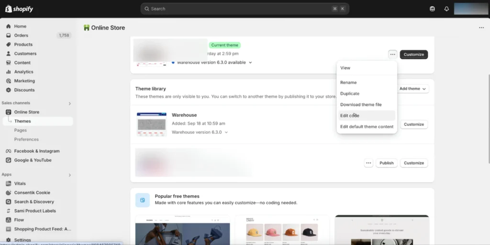
Task: Select Duplicate from theme menu
Action: [367, 94]
